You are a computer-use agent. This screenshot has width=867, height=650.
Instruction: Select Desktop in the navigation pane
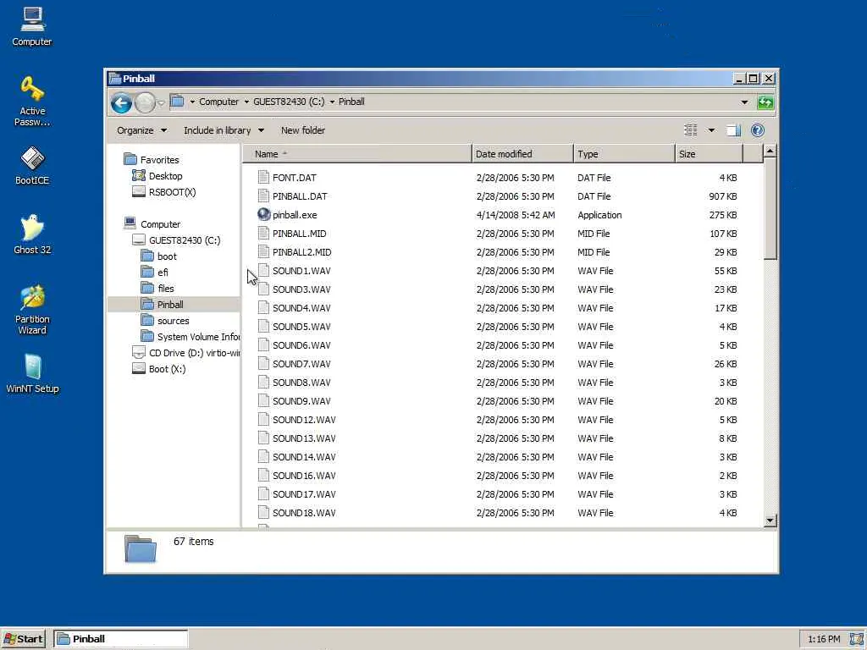[x=165, y=176]
